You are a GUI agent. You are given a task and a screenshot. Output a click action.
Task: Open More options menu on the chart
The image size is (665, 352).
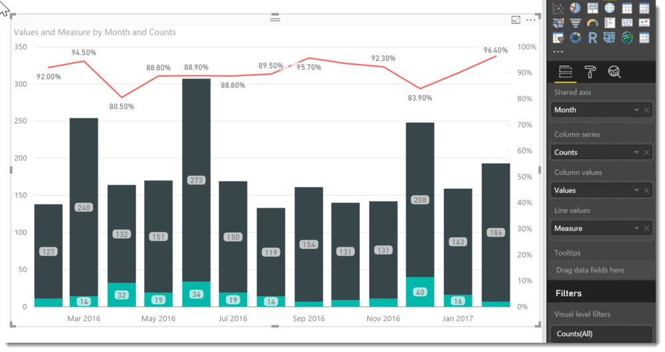click(x=530, y=20)
